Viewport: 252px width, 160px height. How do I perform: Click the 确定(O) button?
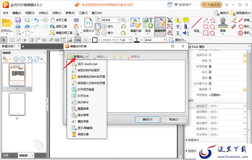147,119
